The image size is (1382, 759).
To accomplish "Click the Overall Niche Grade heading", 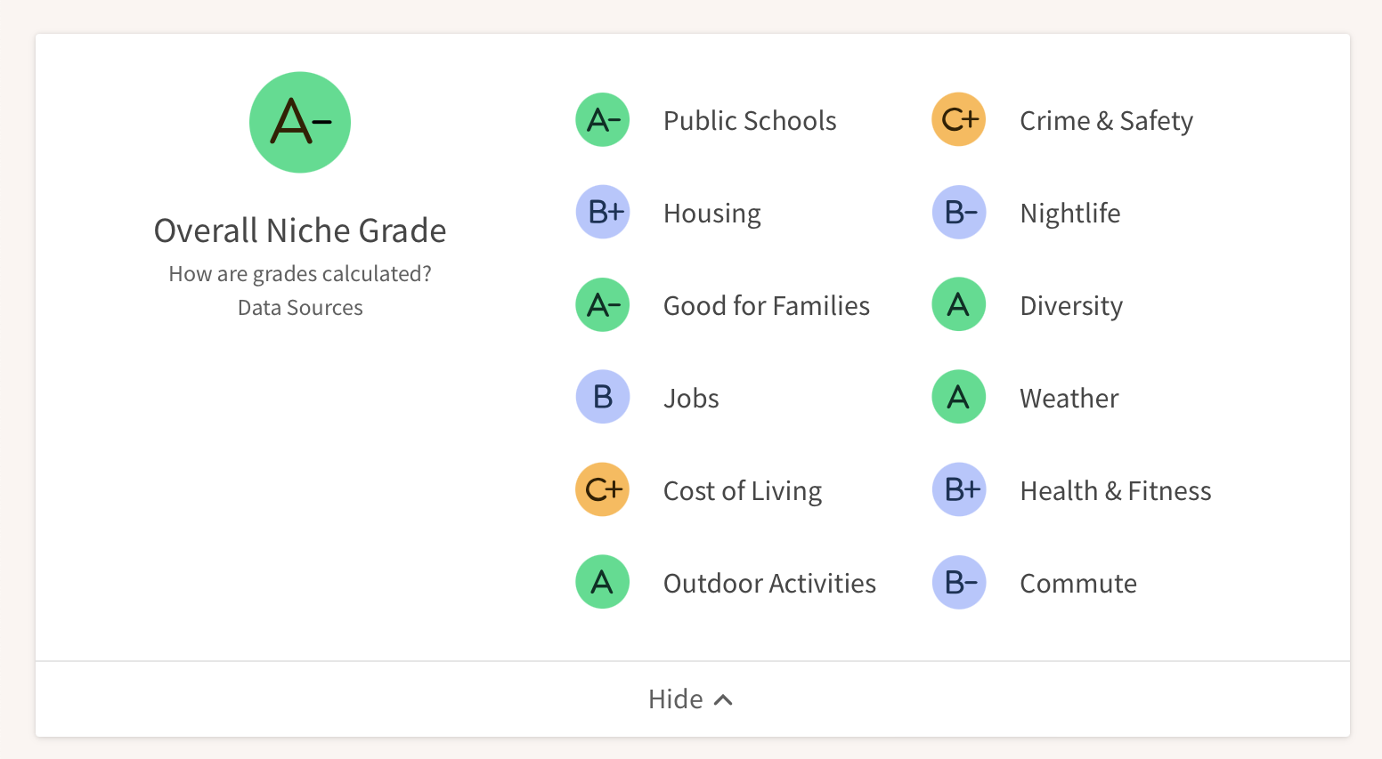I will (300, 231).
